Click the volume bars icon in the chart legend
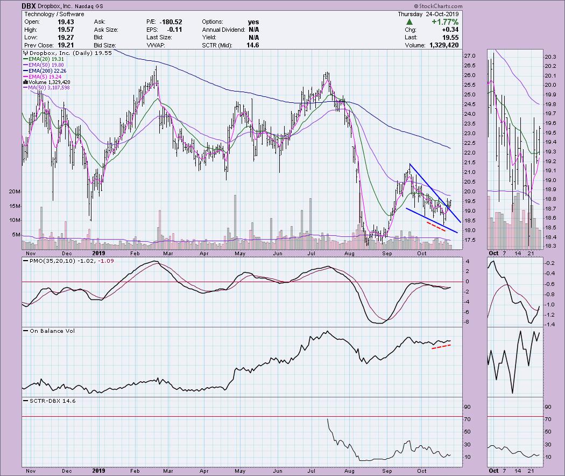Screen dimensions: 565x476 tap(26, 82)
